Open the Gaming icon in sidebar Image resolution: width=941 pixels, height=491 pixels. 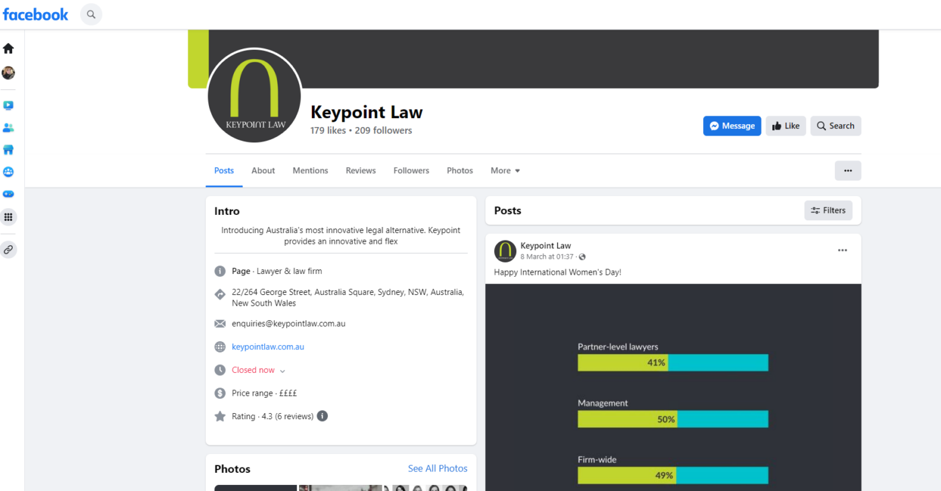click(8, 194)
